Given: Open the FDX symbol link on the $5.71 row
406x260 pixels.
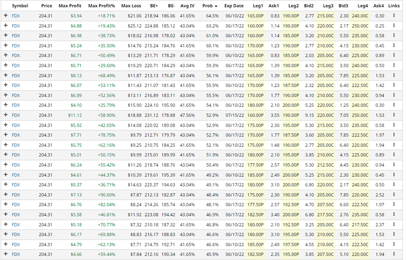Looking at the screenshot, I should pos(16,66).
